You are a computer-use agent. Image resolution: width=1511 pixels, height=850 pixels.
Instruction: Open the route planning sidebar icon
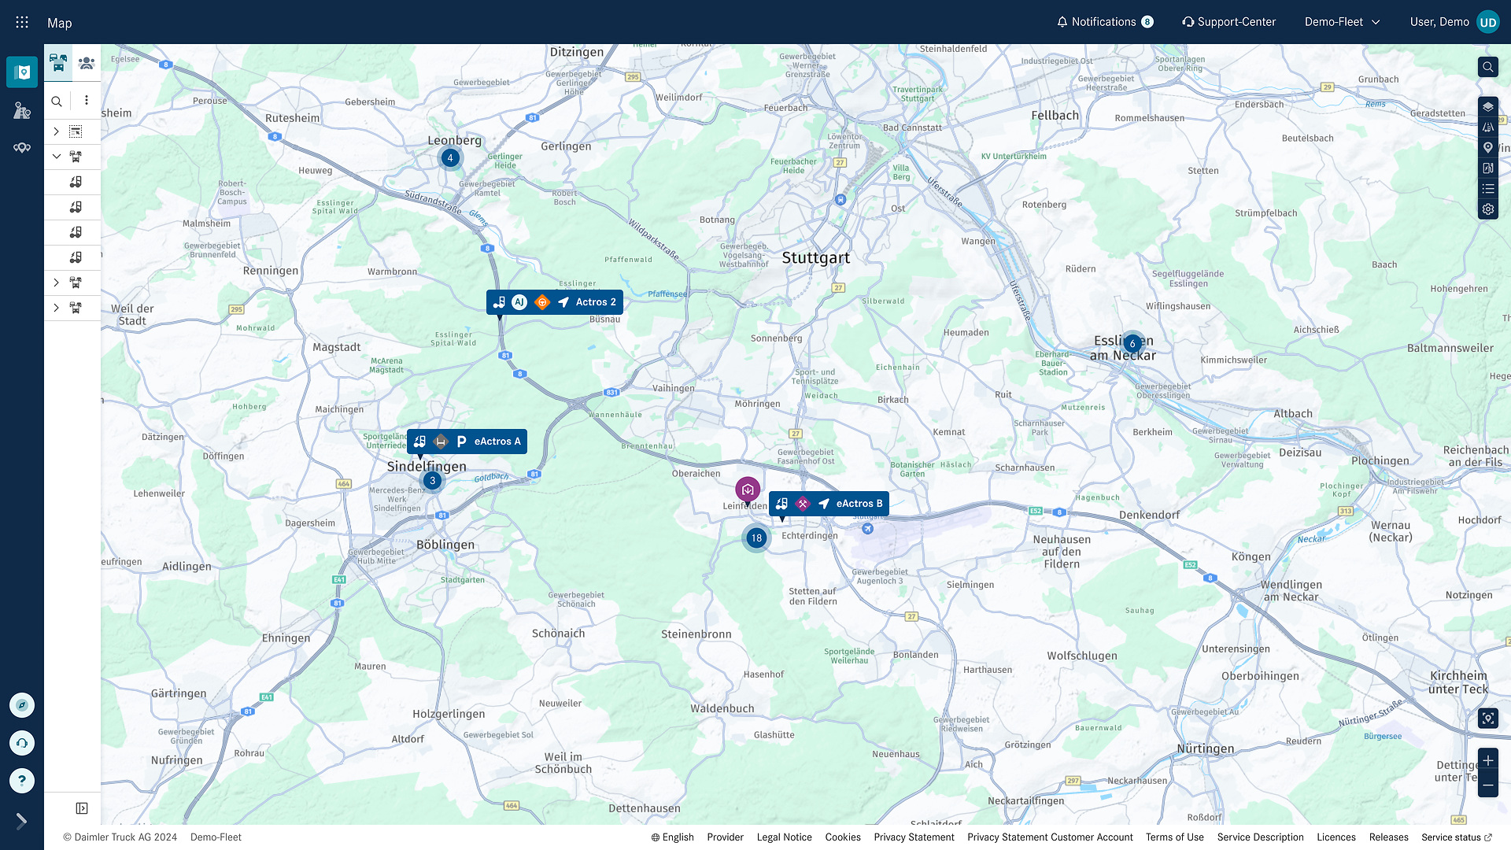[22, 110]
